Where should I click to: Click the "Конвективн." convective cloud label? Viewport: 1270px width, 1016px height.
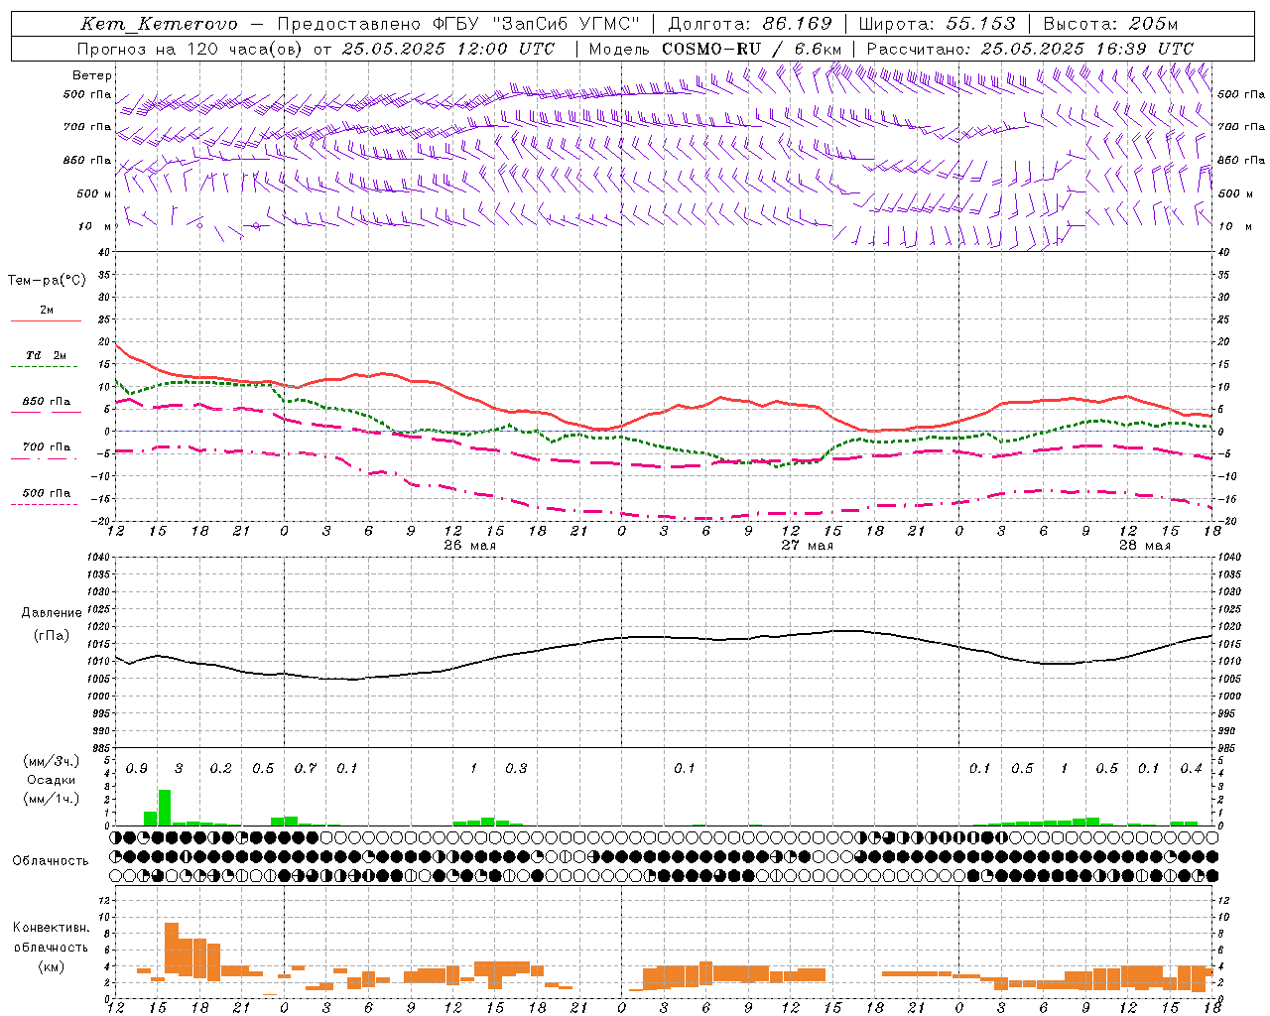(x=51, y=928)
